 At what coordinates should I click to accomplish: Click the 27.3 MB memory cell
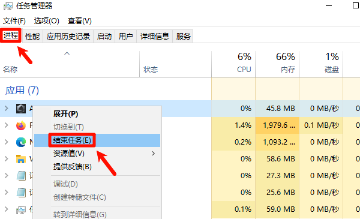point(277,176)
